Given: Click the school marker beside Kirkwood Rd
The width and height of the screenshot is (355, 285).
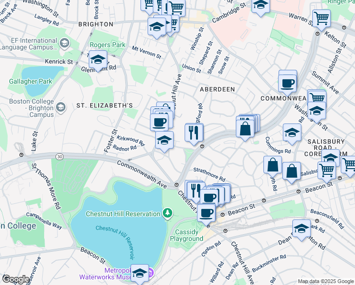Looking at the screenshot, I should 164,141.
